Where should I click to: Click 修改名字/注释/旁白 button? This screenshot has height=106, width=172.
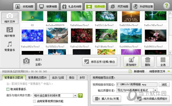[x=99, y=62]
